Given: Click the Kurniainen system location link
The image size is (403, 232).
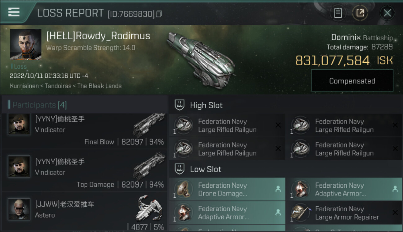Looking at the screenshot, I should click(x=24, y=86).
